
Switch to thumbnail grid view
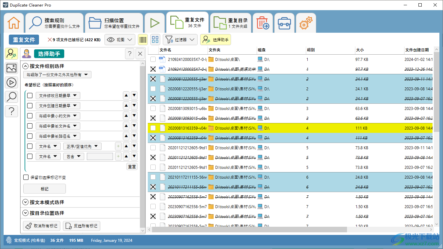pos(155,40)
